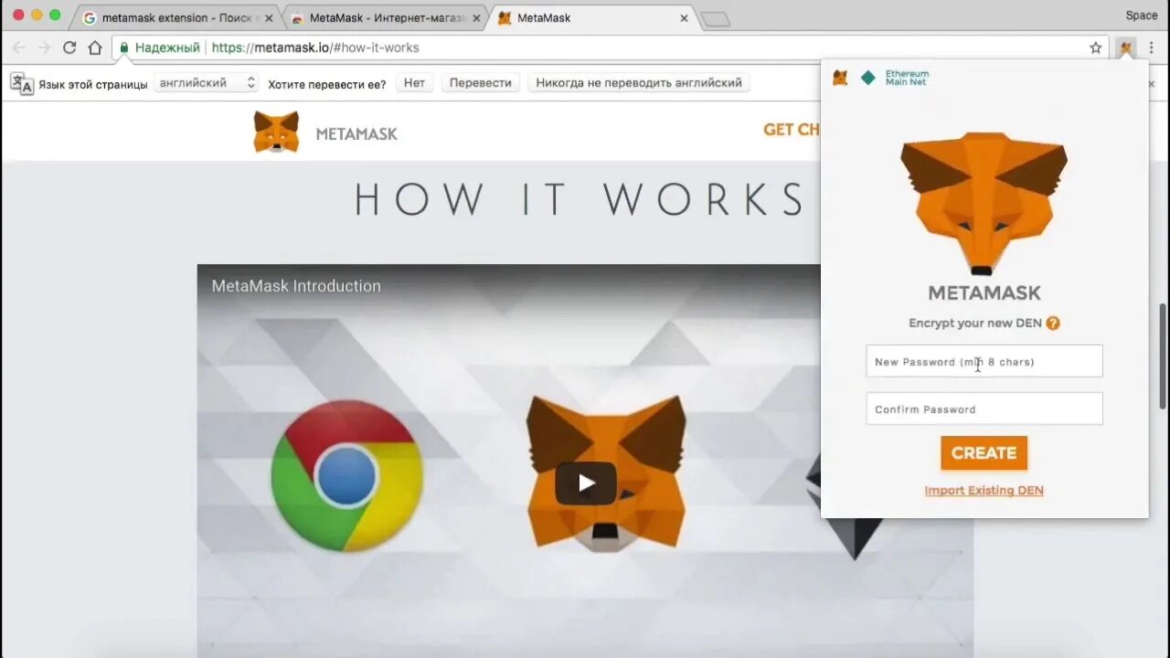The image size is (1170, 658).
Task: Close the metamask extension search tab
Action: click(x=269, y=17)
